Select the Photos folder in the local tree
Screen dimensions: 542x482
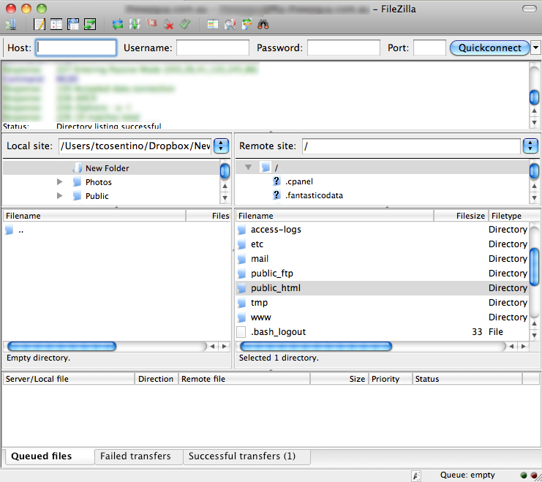pos(99,182)
